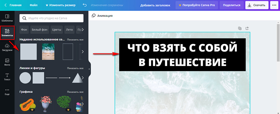Open the Загрузки uploads panel

click(7, 47)
